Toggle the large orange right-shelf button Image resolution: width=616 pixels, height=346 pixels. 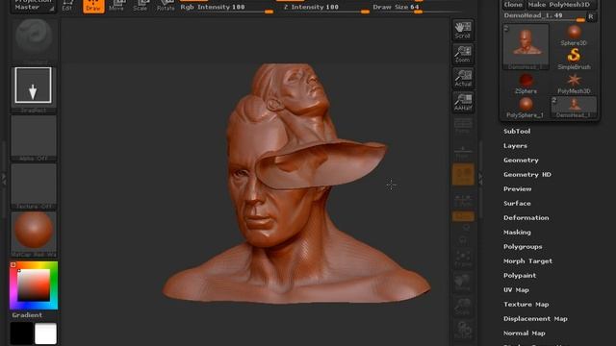[463, 175]
